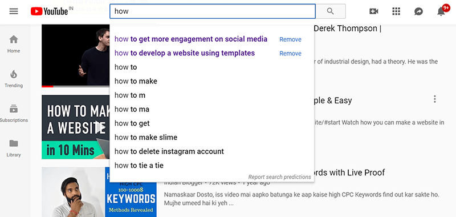Screen dimensions: 456x217
Task: Open the 'with Live Proof' video title
Action: pos(349,172)
